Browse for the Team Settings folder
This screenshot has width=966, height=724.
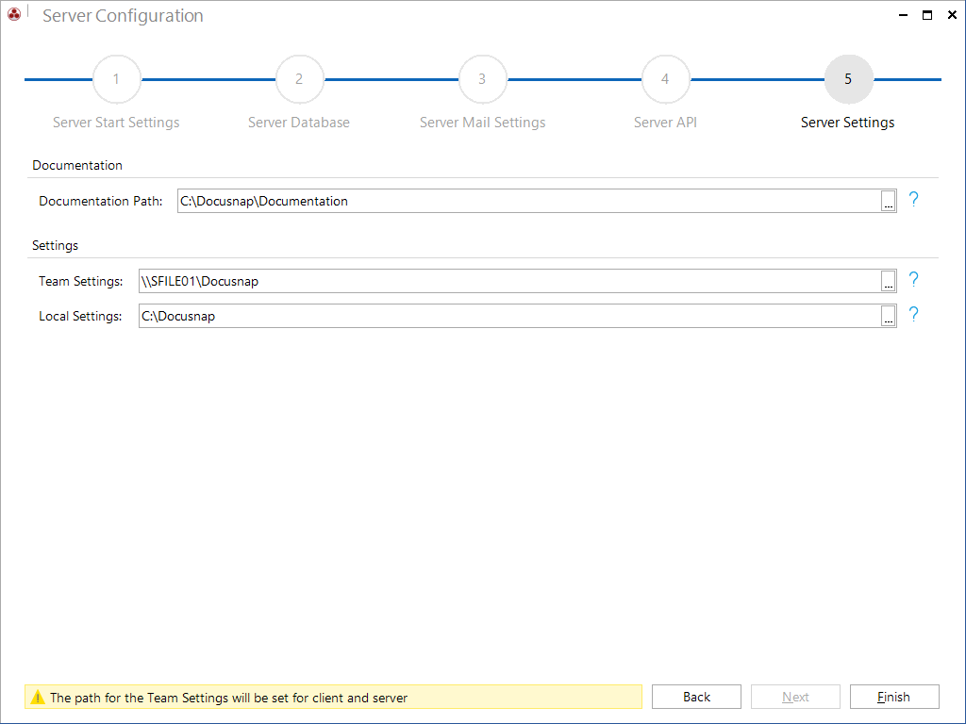888,281
